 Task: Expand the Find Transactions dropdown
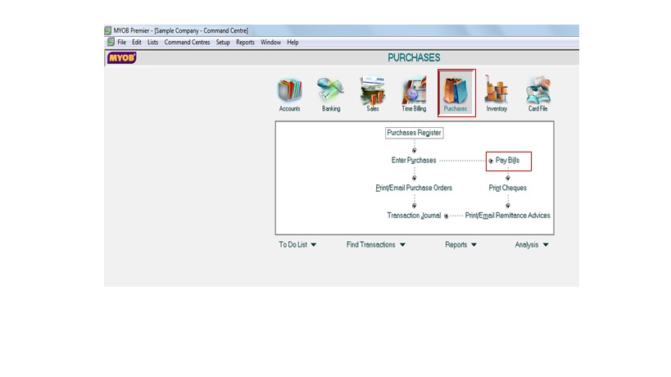[376, 244]
